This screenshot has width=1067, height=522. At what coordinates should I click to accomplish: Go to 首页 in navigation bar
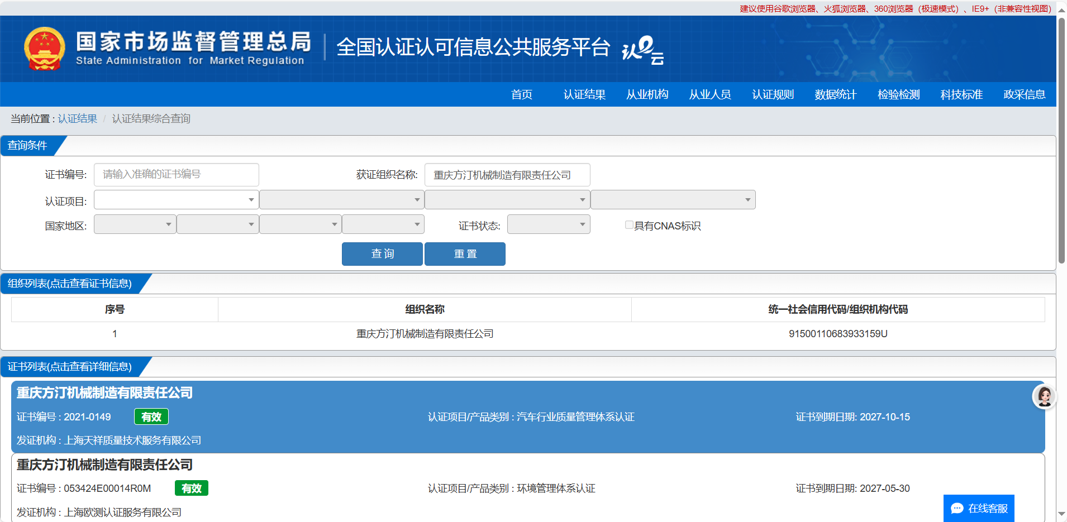[x=522, y=94]
